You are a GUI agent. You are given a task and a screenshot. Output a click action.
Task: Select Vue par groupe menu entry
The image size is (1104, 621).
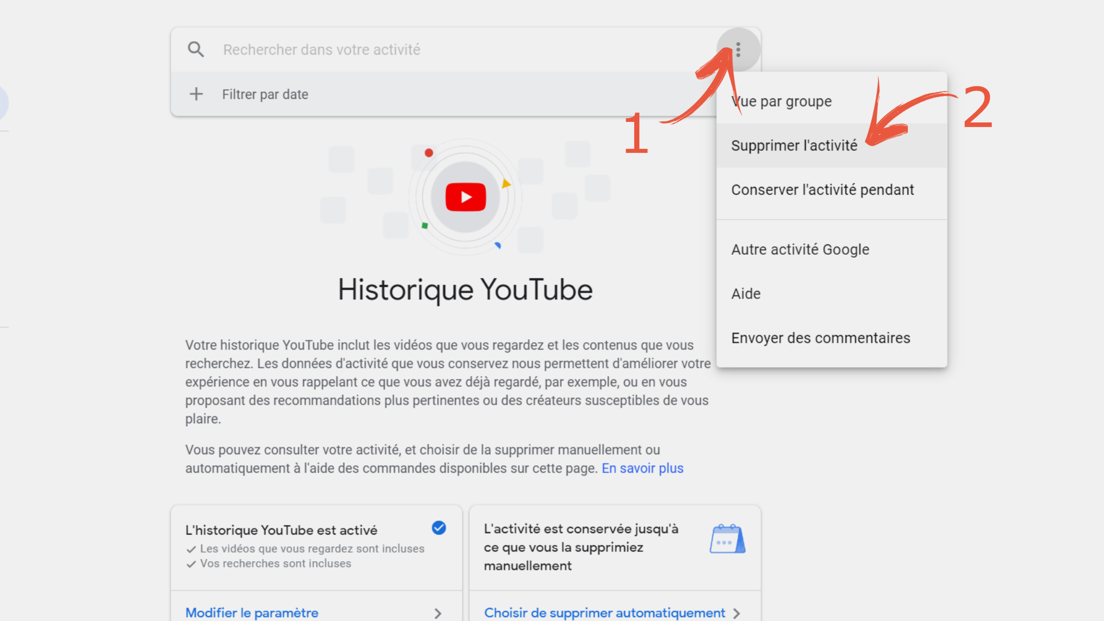point(831,101)
